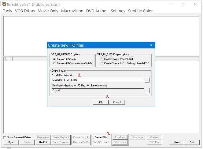
Task: Open the Tools menu
Action: tap(7, 11)
